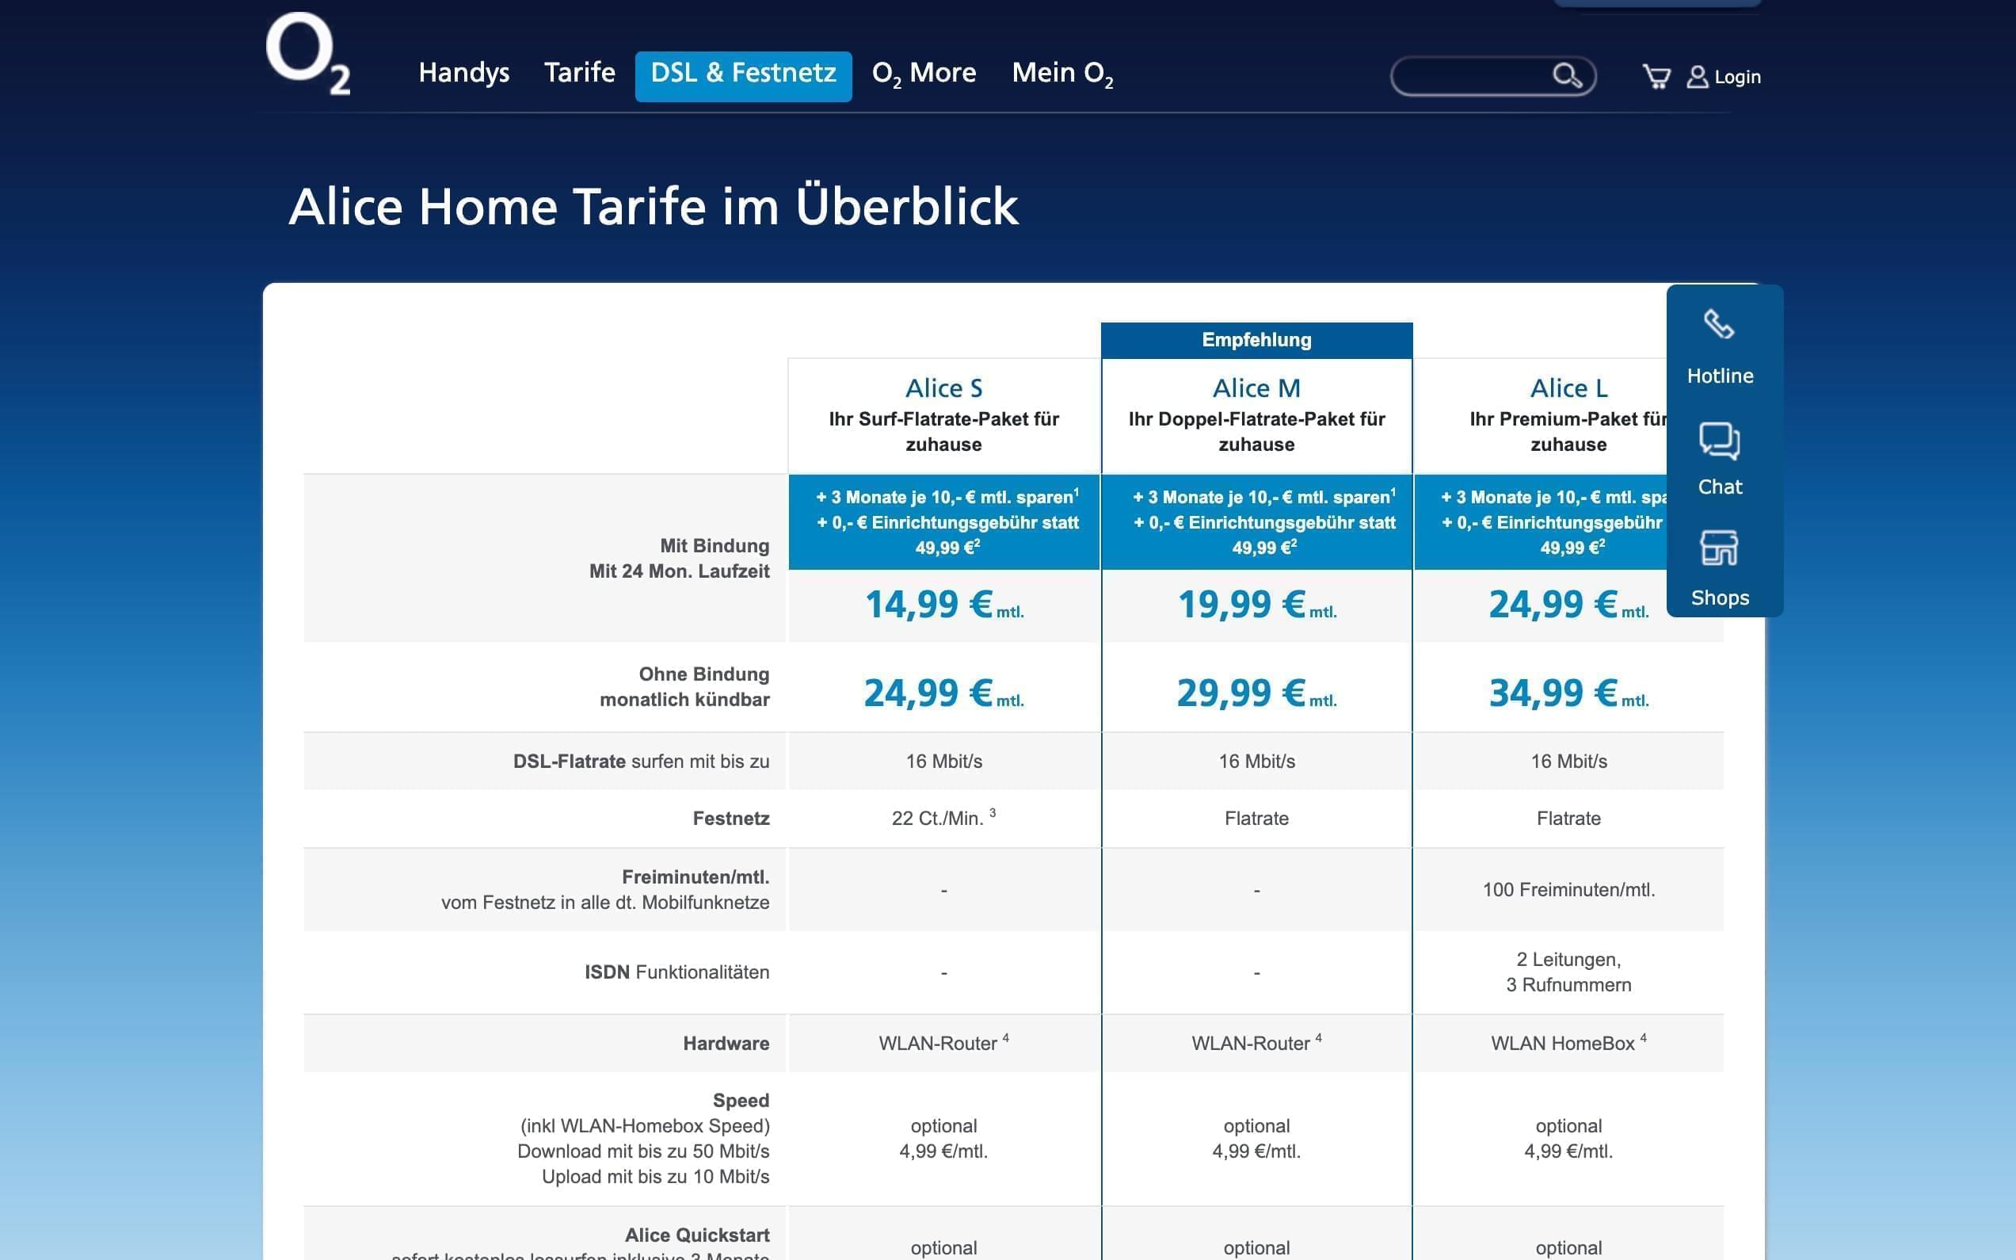Click the 19,99 € mtl. price
Viewport: 2016px width, 1260px height.
click(1256, 605)
